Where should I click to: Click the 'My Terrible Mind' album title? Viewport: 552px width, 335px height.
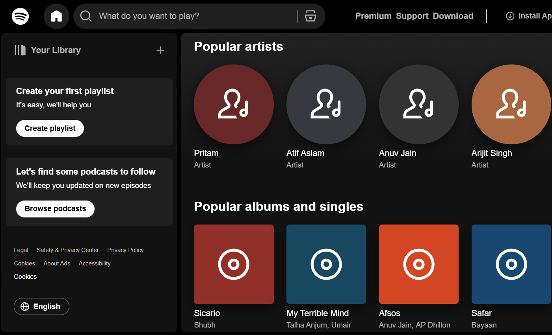(318, 313)
